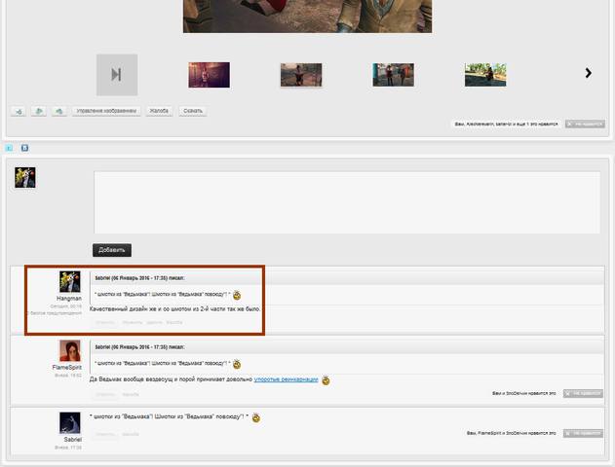Viewport: 615px width, 467px height.
Task: Follow the упоротые реинкарнации link
Action: (286, 379)
